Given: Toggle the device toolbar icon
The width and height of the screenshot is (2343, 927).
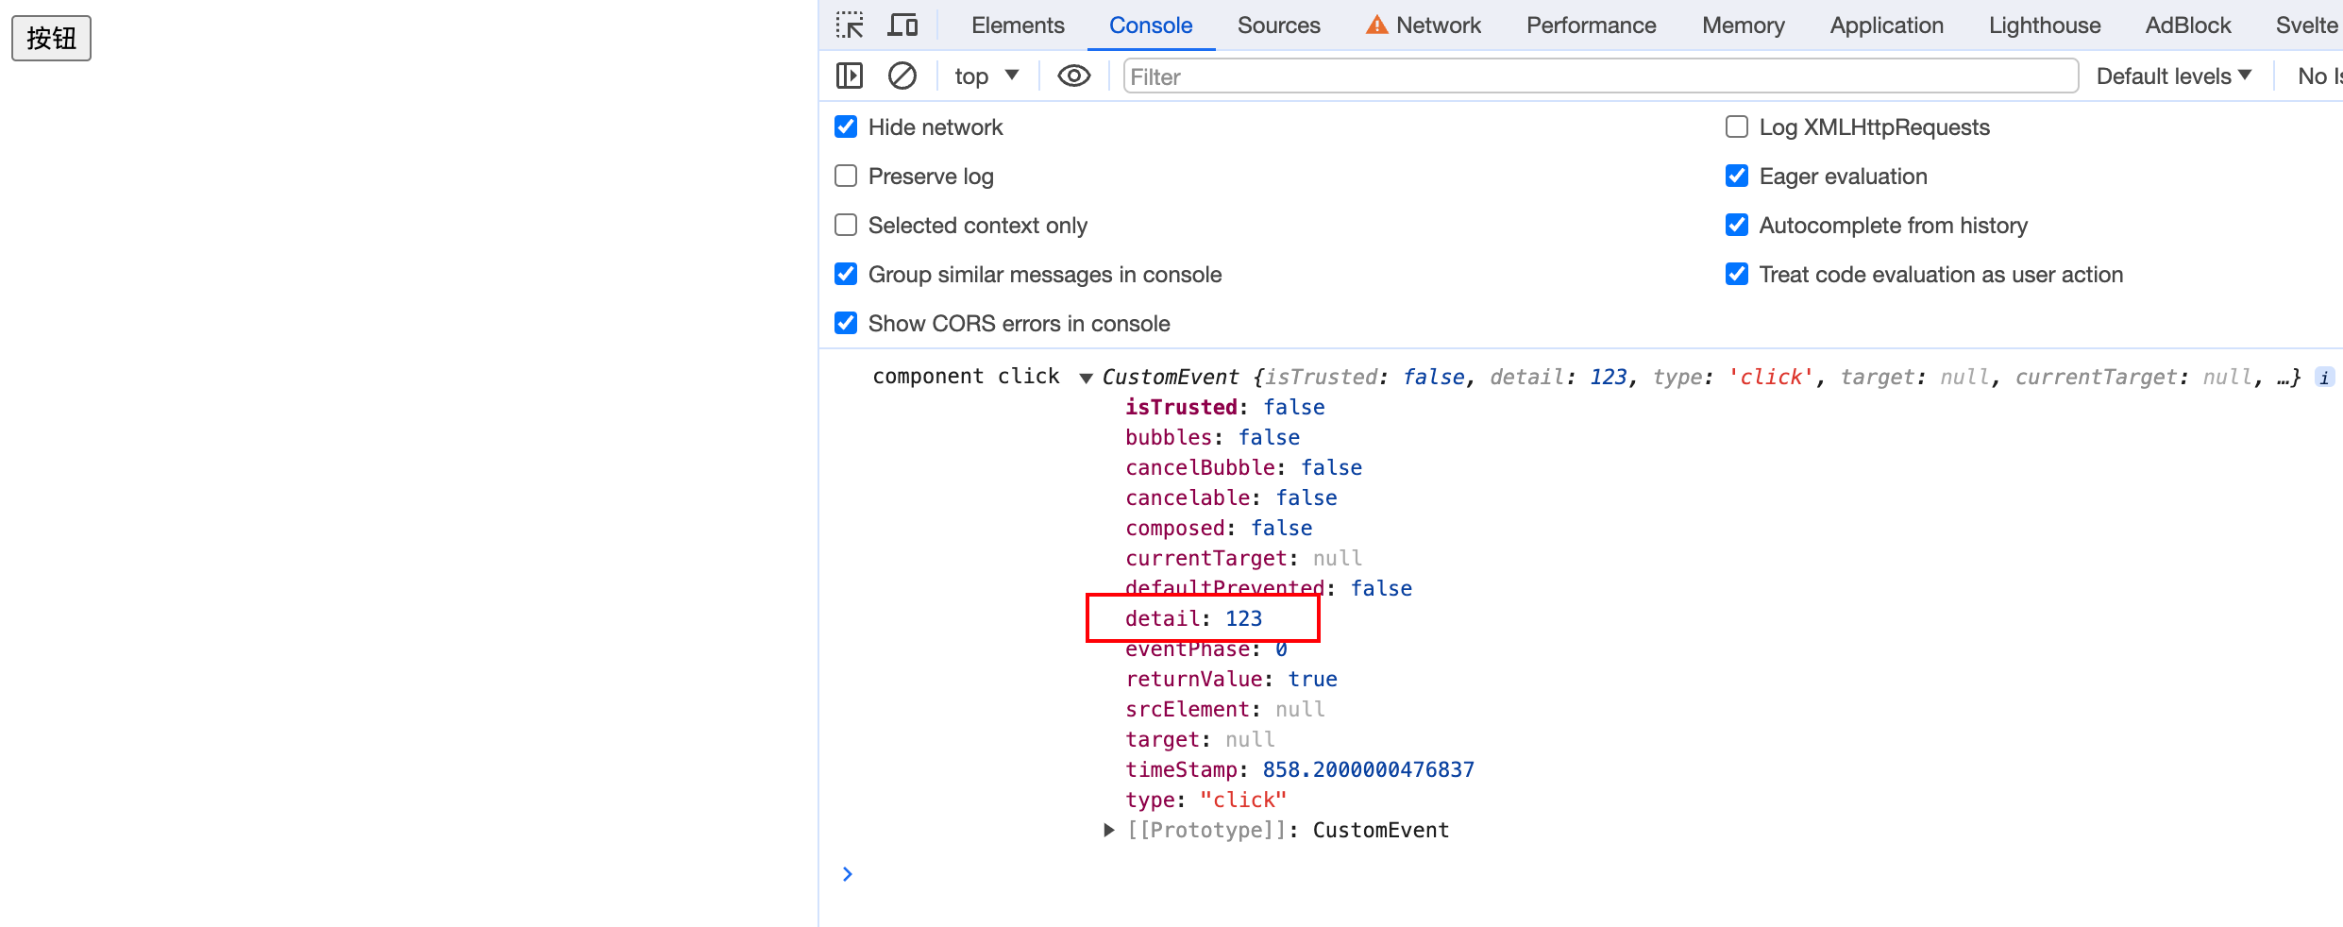Looking at the screenshot, I should tap(902, 25).
